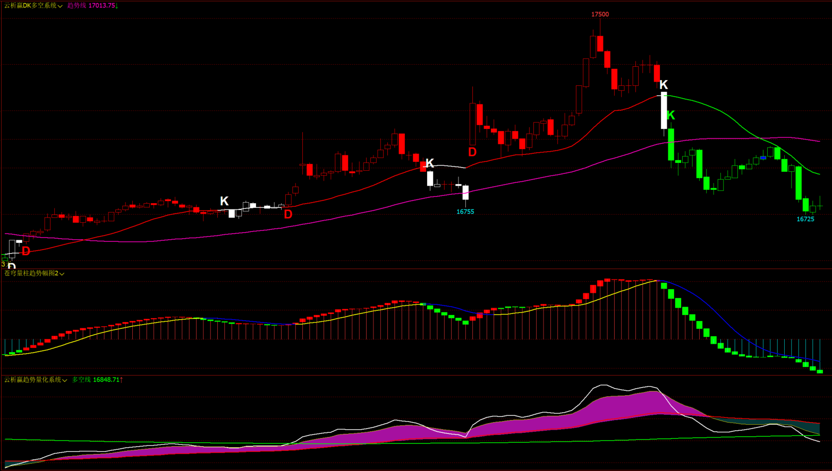The width and height of the screenshot is (832, 471).
Task: Click the red D marker at far left
Action: 26,251
